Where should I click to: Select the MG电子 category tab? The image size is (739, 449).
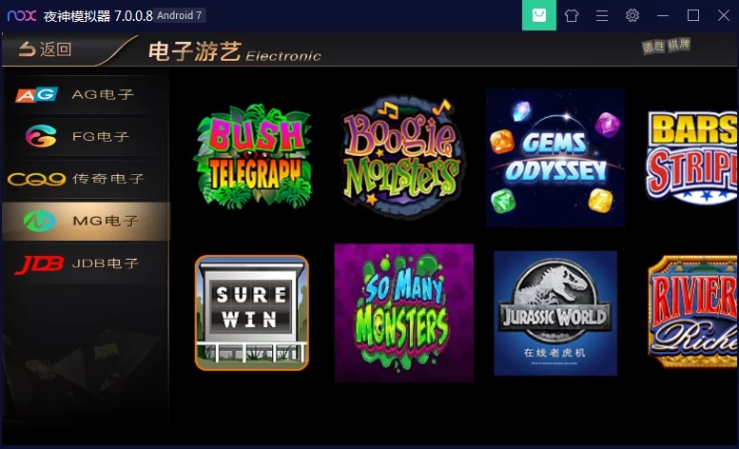pyautogui.click(x=85, y=221)
